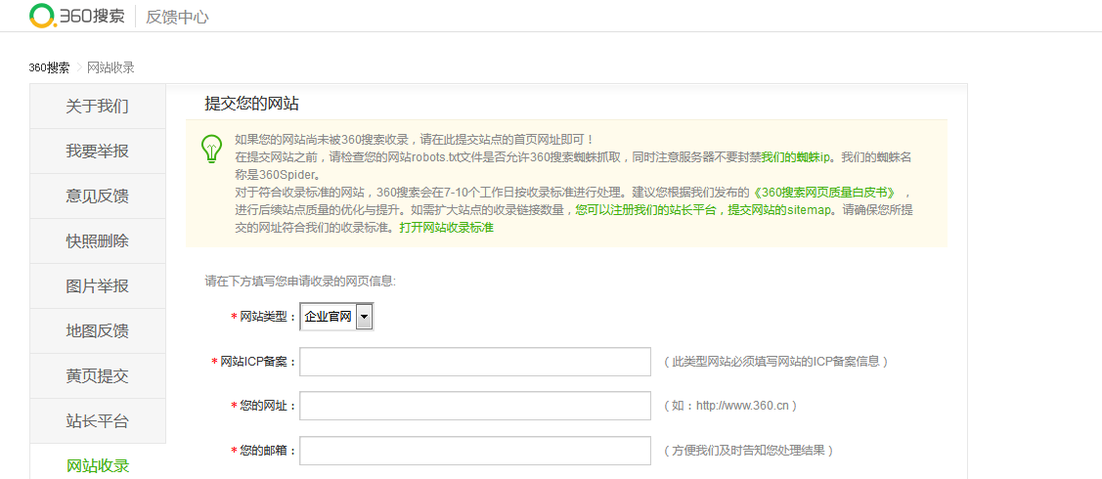Click the 反馈中心 header text
Screen dimensions: 1102x479
[177, 17]
